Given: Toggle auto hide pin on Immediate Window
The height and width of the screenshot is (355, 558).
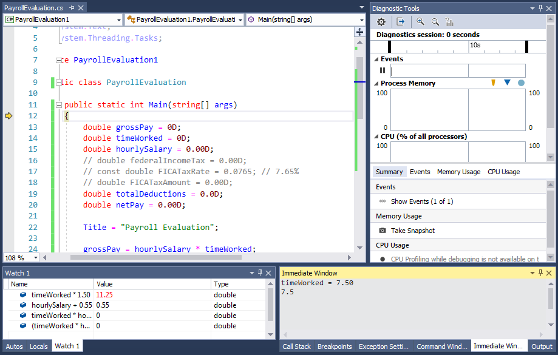Looking at the screenshot, I should pos(540,273).
